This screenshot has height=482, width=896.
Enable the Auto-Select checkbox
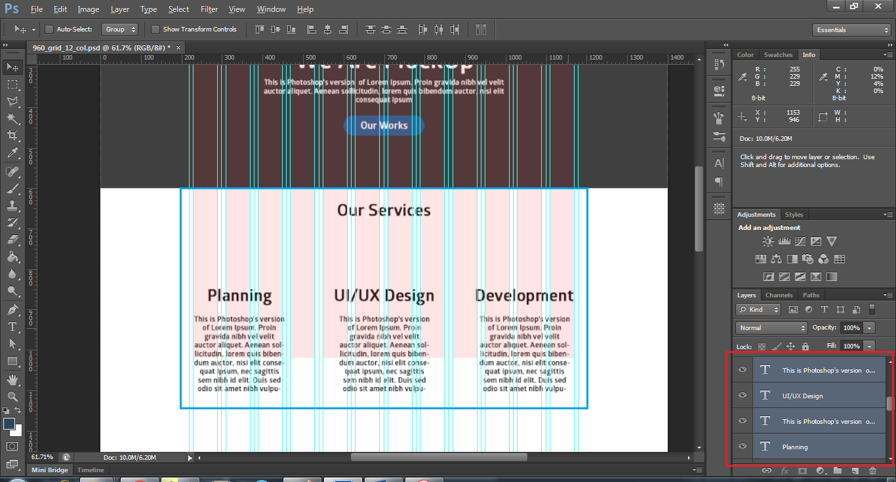[x=49, y=29]
